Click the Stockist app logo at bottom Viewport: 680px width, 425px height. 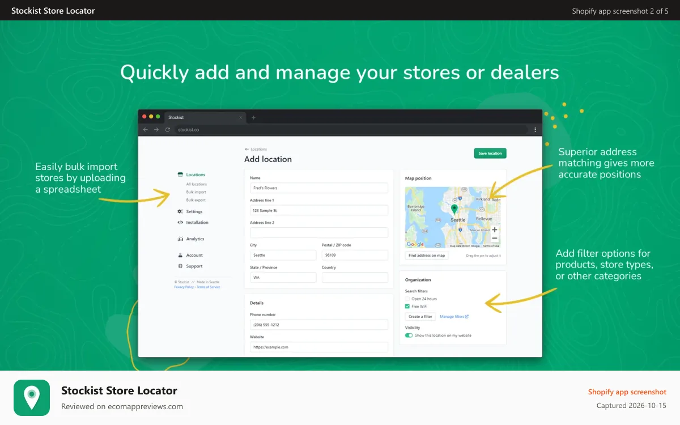click(32, 398)
